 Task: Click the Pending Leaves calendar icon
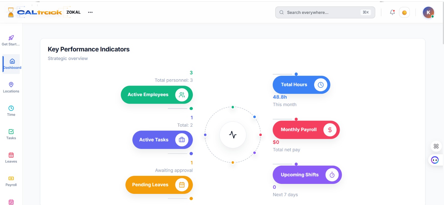[x=182, y=185]
